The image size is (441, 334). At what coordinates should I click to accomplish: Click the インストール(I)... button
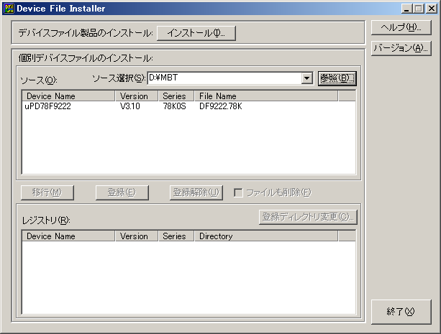tap(196, 33)
